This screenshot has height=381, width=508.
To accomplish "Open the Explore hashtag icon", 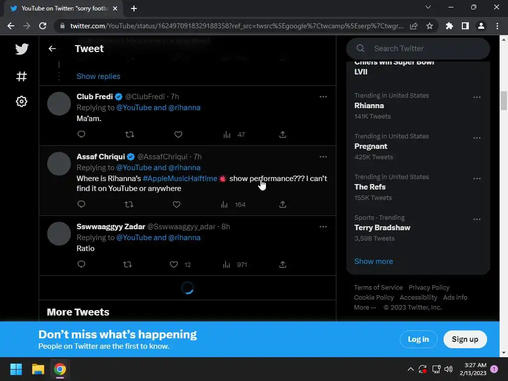I will point(22,76).
